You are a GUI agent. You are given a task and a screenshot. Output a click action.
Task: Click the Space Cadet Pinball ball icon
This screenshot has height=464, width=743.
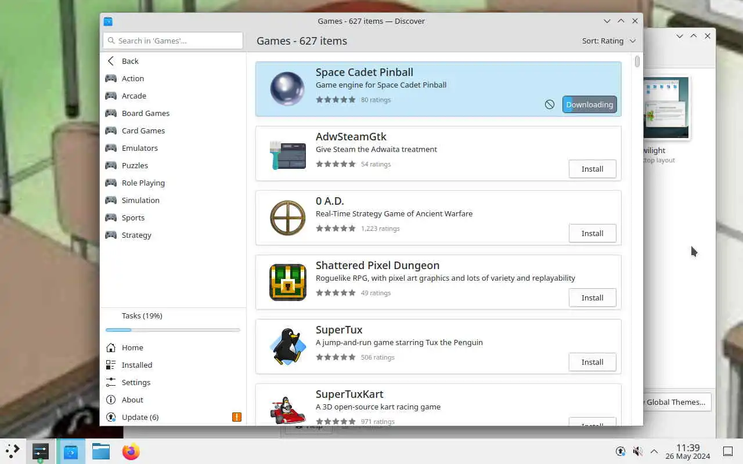287,89
